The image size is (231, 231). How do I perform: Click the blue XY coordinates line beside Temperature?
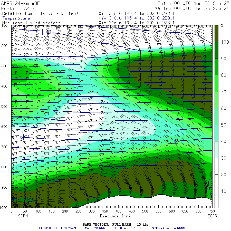point(137,18)
